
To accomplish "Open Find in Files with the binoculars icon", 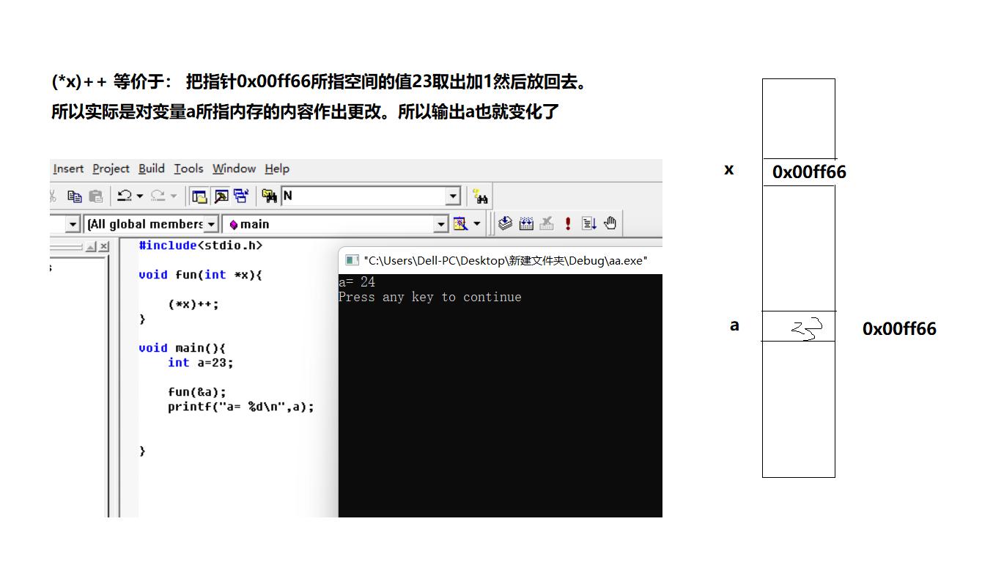I will pos(479,196).
